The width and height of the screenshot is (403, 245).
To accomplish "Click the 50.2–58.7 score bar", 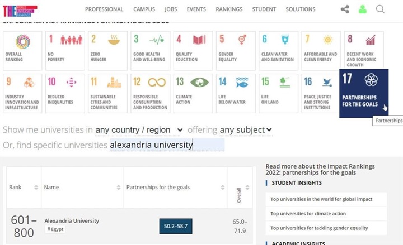I will pos(175,225).
